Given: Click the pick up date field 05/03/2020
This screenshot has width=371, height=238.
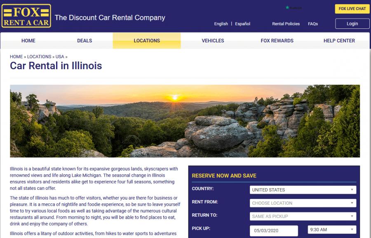Looking at the screenshot, I should click(x=274, y=231).
